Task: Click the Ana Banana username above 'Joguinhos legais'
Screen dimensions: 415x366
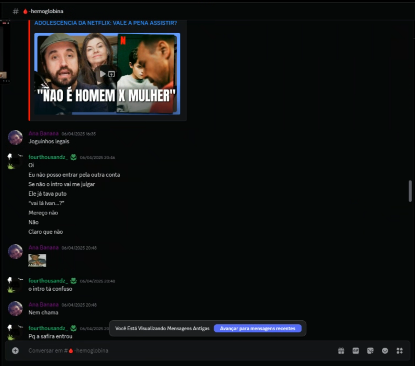Action: (x=44, y=134)
